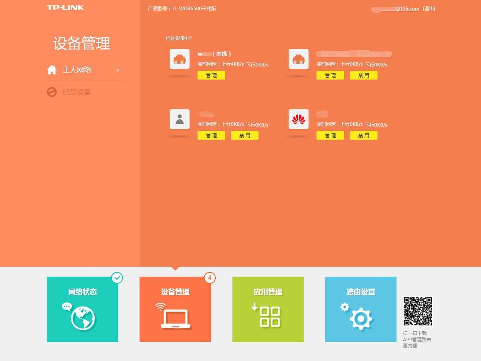Image resolution: width=481 pixels, height=361 pixels.
Task: Disable the Huawei device with 禁用
Action: coord(363,135)
